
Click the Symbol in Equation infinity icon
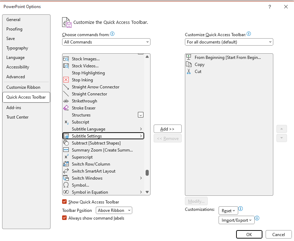pos(66,192)
